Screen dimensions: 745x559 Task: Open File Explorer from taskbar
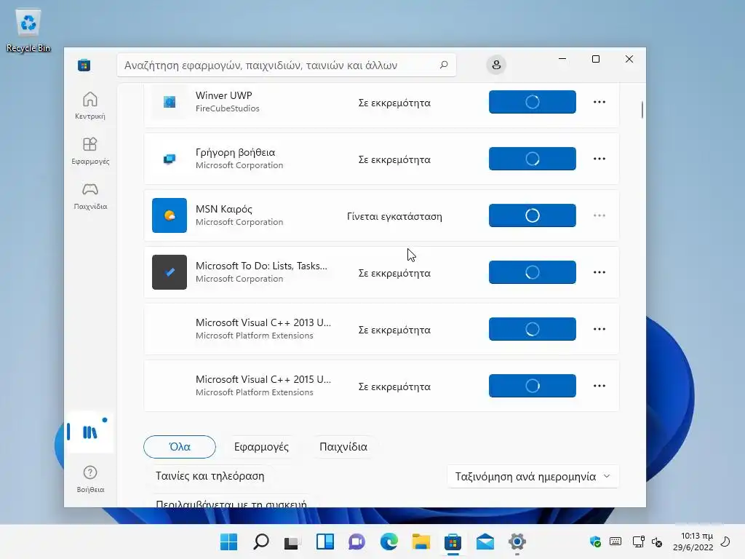pyautogui.click(x=421, y=542)
